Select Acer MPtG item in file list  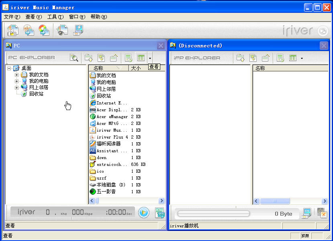tap(108, 123)
